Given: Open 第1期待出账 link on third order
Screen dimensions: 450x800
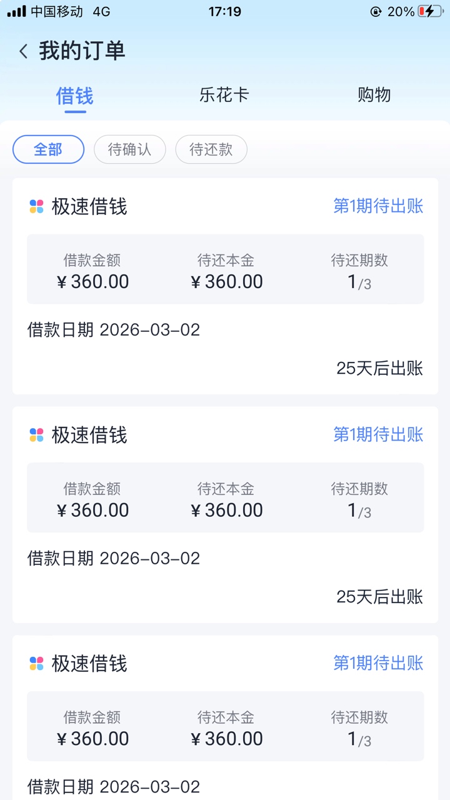Looking at the screenshot, I should tap(378, 664).
